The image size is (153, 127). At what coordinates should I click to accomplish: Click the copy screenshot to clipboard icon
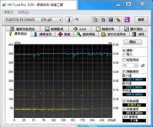coord(103,20)
